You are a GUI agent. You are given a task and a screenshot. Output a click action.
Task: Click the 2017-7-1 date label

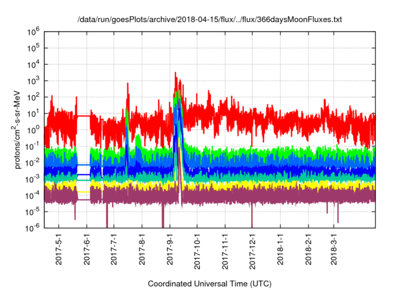click(x=114, y=249)
